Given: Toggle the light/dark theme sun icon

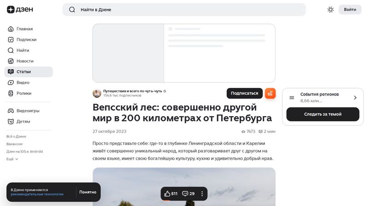Looking at the screenshot, I should pos(330,10).
